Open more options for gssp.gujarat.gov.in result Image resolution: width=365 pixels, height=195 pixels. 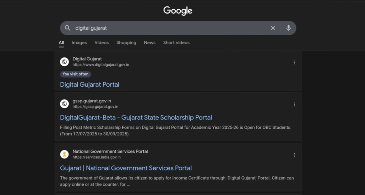[294, 104]
